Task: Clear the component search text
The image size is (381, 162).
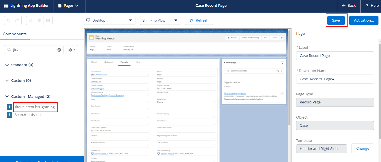Action: click(x=59, y=50)
